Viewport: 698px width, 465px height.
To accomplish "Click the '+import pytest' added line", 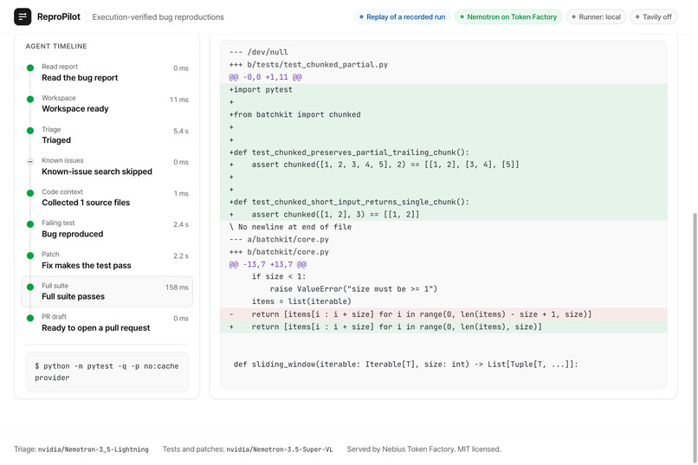I will 443,89.
